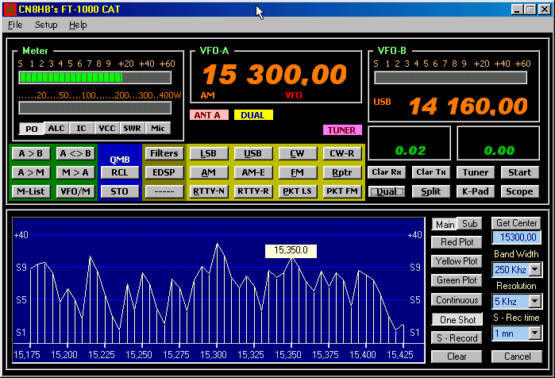
Task: Select the Sub receiver tab
Action: pos(471,224)
